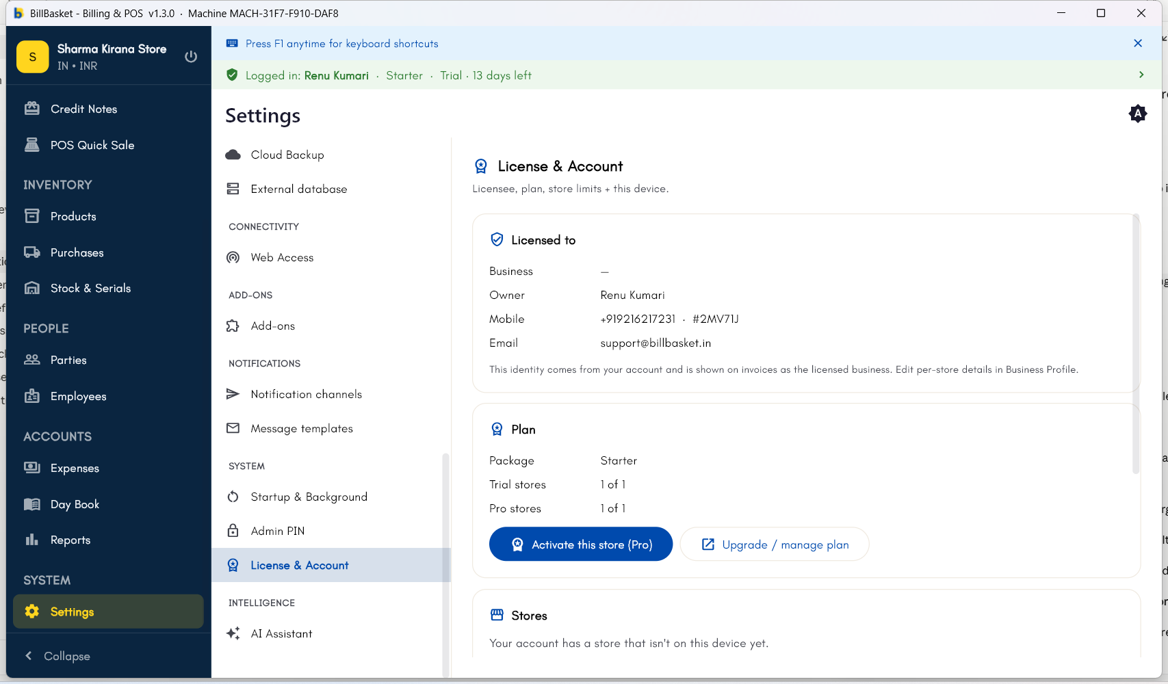The width and height of the screenshot is (1168, 684).
Task: Minimize the BillBasket window
Action: click(x=1061, y=13)
